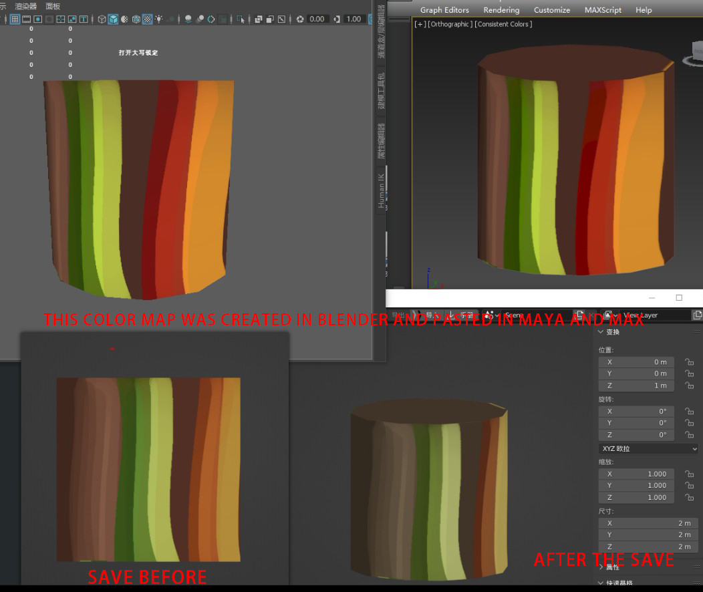Click Blender scale X field 1.000
Image resolution: width=703 pixels, height=592 pixels.
(x=637, y=474)
